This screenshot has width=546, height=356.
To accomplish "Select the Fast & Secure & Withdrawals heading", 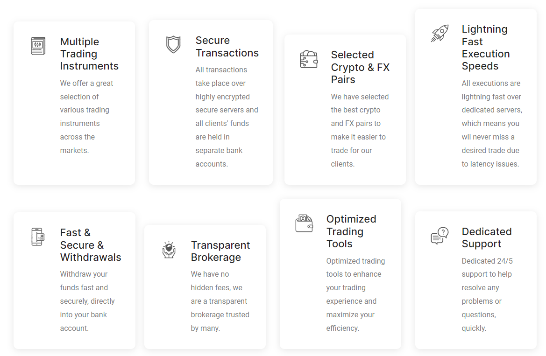I will (x=91, y=244).
